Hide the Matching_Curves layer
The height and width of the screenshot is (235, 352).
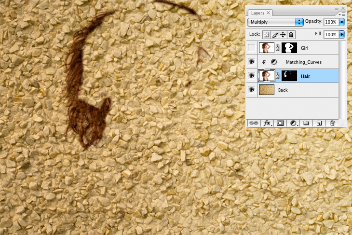tap(251, 62)
